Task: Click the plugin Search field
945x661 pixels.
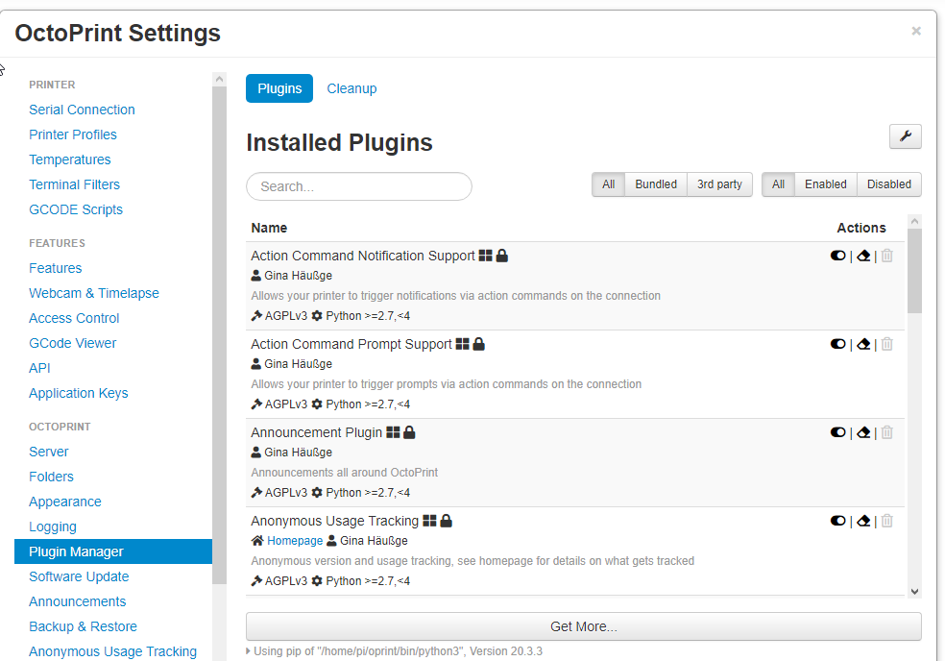Action: pos(359,186)
